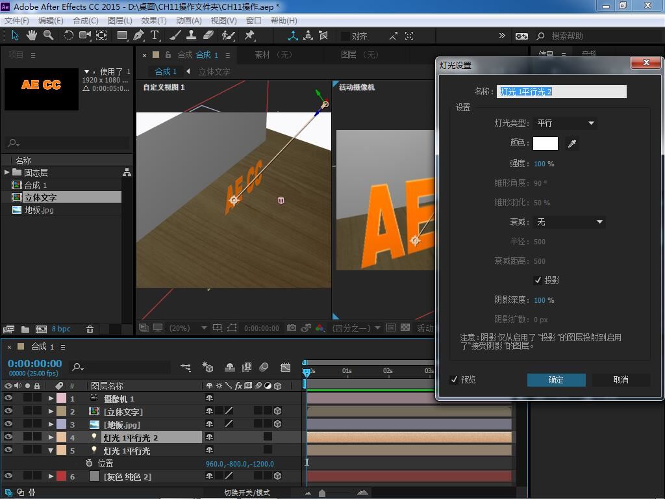The image size is (665, 499).
Task: Hide the 摄像机 1 layer
Action: [x=8, y=398]
